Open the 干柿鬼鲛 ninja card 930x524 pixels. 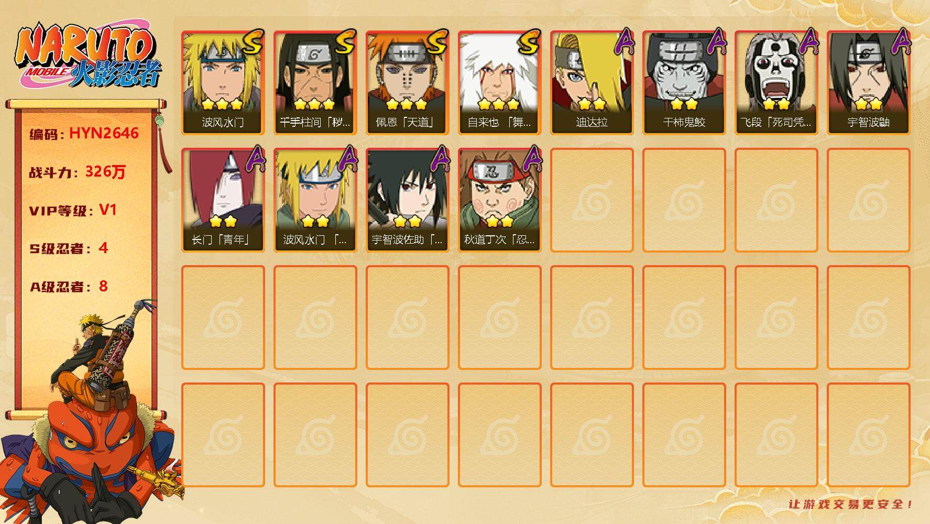point(684,83)
